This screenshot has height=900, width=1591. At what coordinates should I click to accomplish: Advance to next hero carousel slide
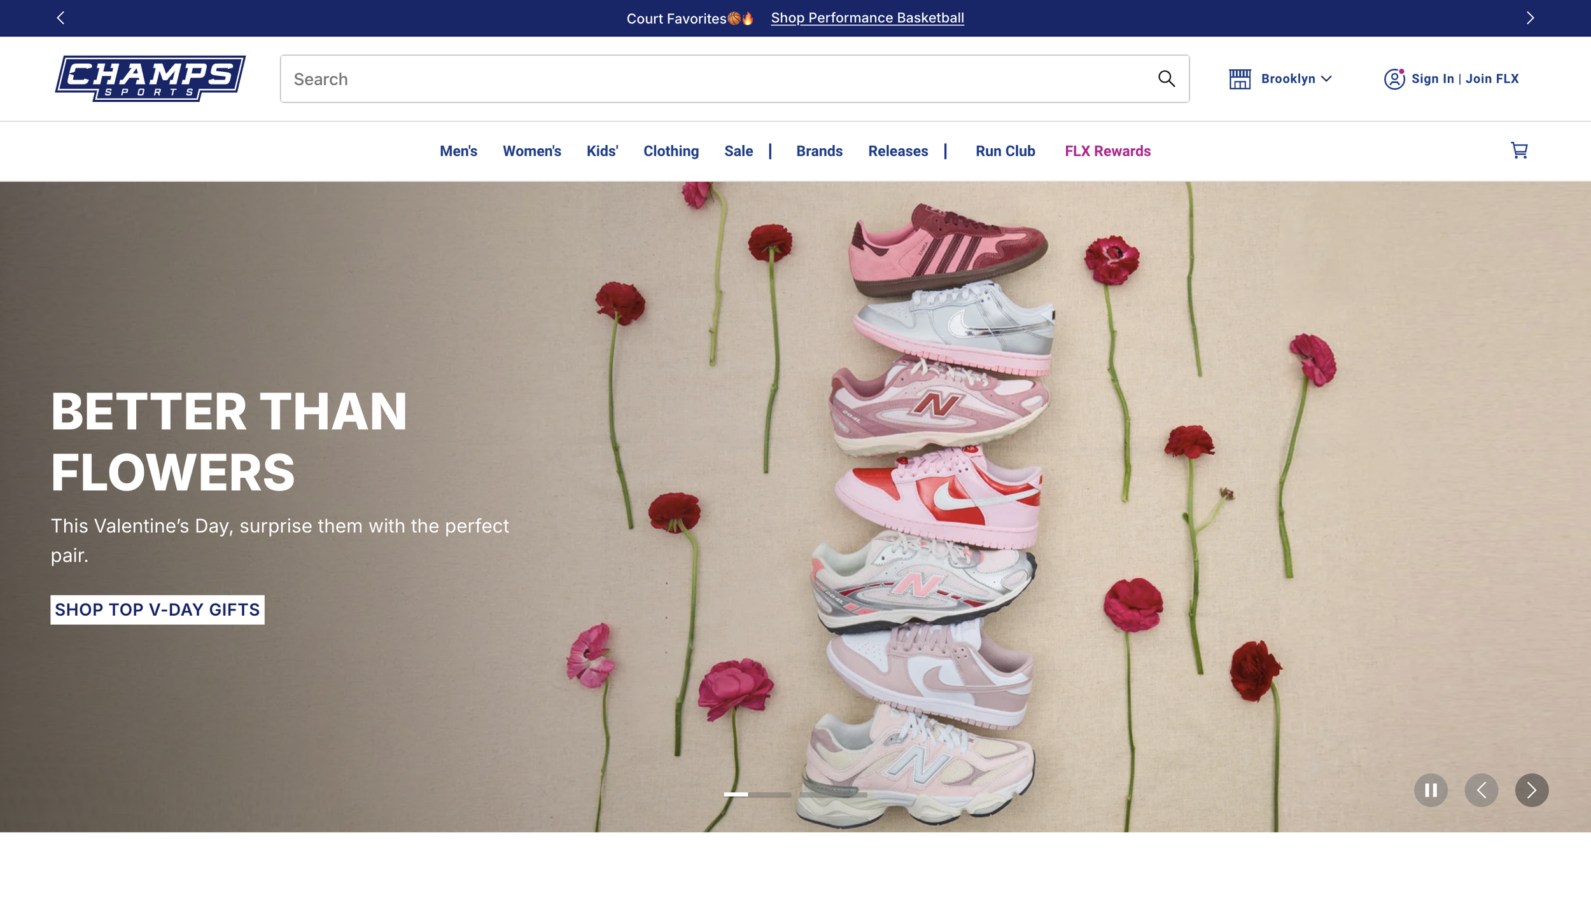pos(1531,790)
